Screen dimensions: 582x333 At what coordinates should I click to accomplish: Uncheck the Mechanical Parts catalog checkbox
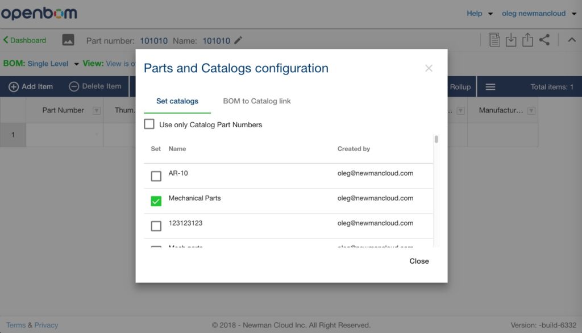156,201
